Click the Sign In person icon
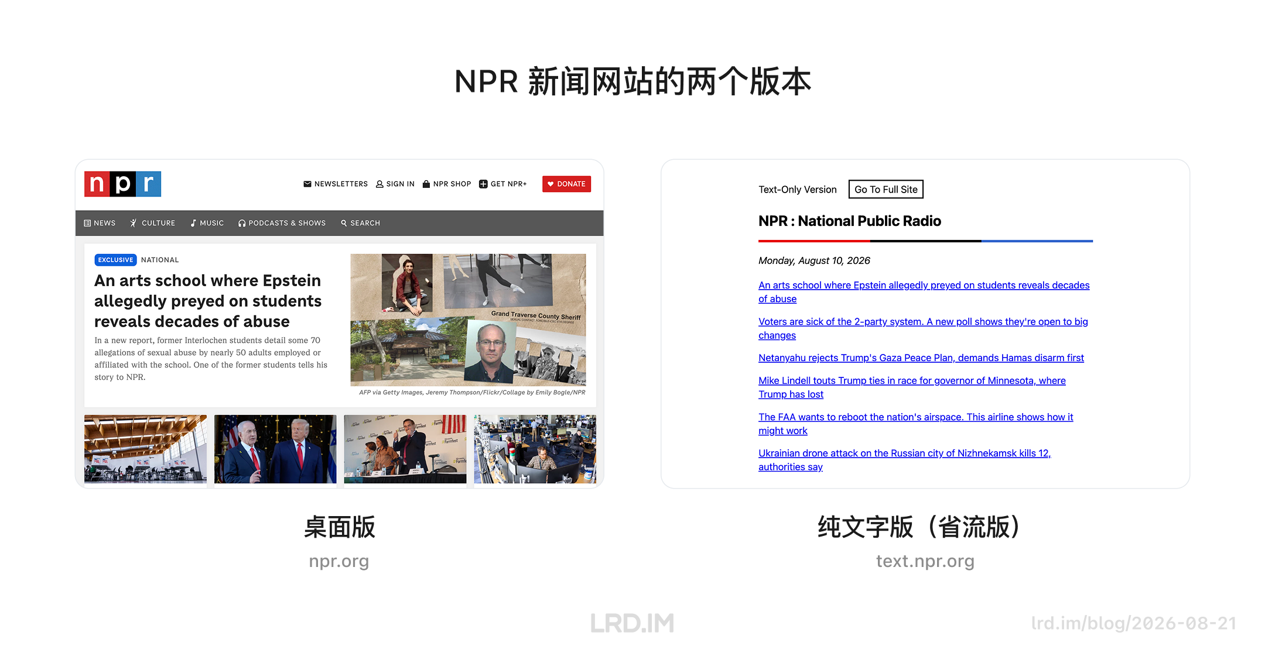The image size is (1265, 653). [379, 184]
